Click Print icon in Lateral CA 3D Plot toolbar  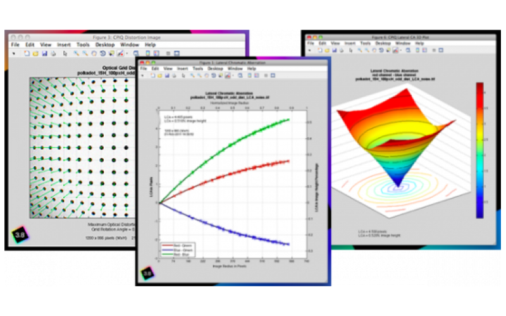click(x=342, y=51)
